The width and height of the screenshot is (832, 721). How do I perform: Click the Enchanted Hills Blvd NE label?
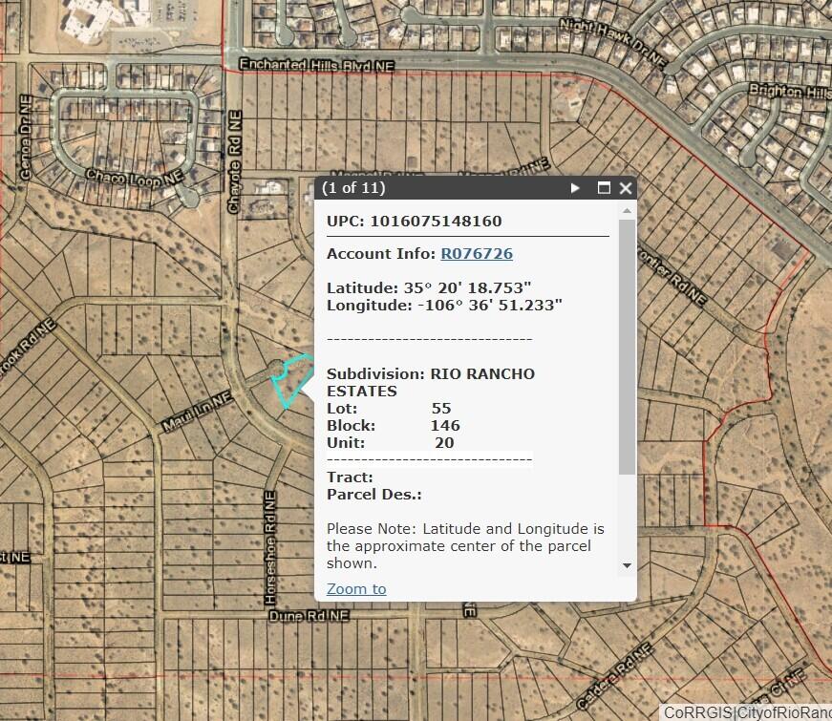pyautogui.click(x=316, y=65)
